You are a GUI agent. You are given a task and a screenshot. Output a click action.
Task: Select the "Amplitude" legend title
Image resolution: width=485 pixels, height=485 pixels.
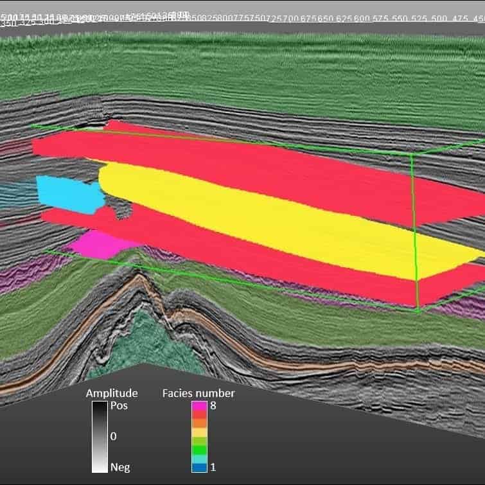[x=112, y=393]
